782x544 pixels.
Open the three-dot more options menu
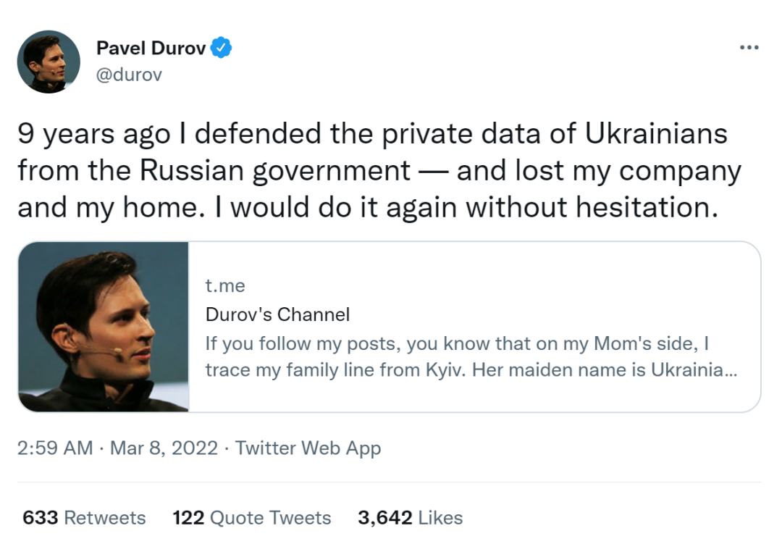[x=749, y=48]
